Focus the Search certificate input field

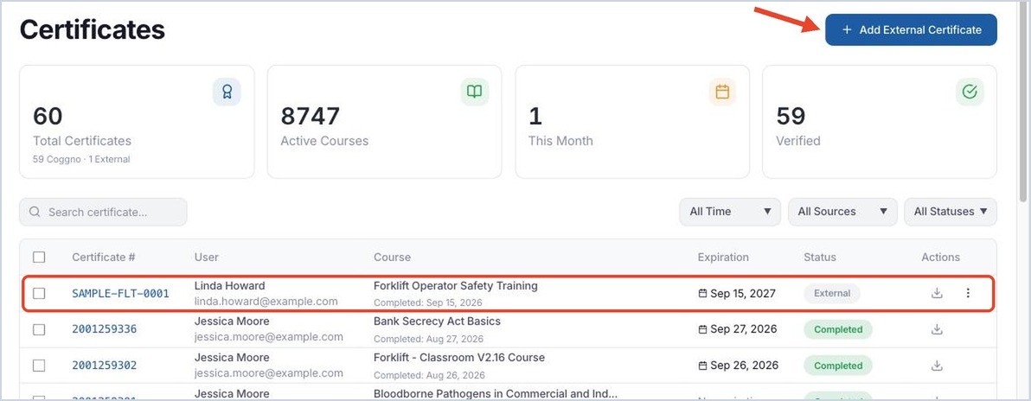coord(103,213)
